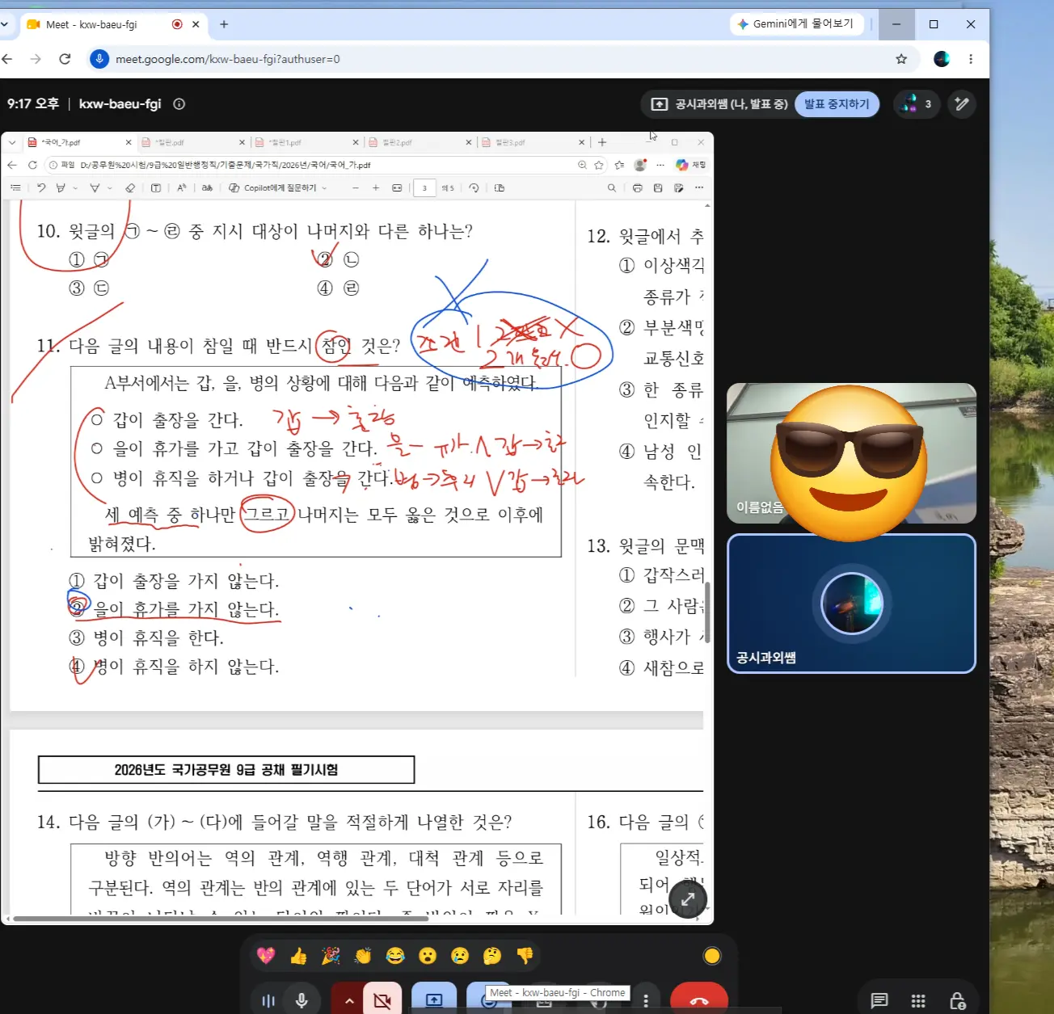Send the heart reaction emoji
The height and width of the screenshot is (1014, 1054).
pos(266,956)
